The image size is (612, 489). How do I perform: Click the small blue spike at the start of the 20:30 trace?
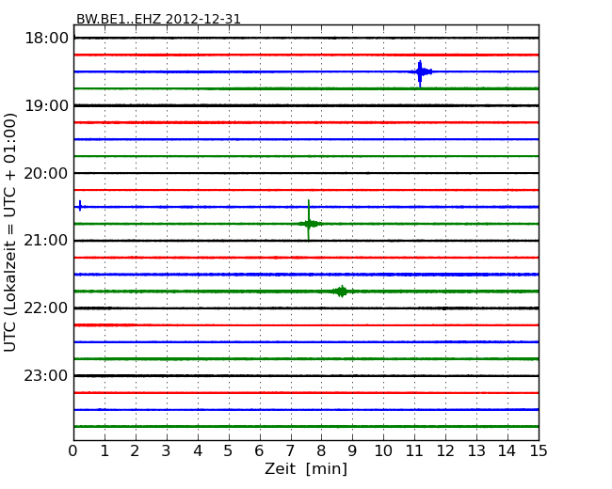80,206
